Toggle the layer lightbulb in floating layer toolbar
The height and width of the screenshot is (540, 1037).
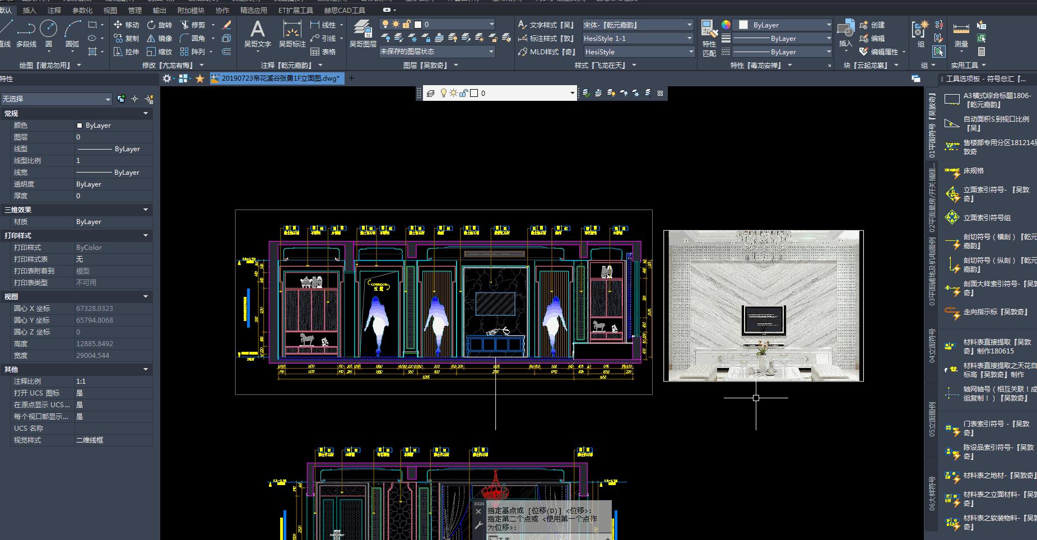pos(443,93)
